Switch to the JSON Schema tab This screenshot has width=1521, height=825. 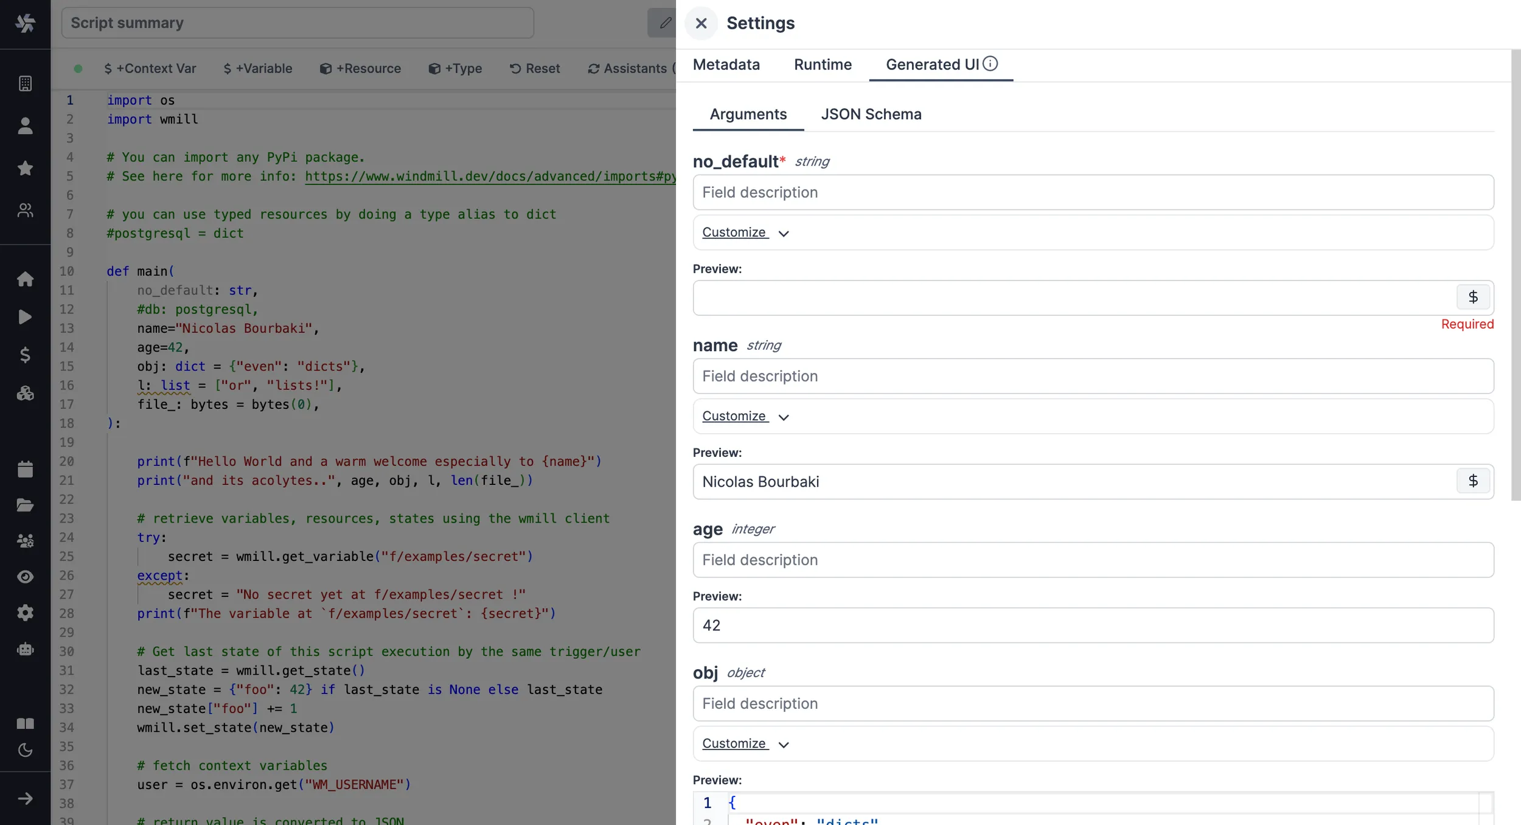[x=871, y=114]
